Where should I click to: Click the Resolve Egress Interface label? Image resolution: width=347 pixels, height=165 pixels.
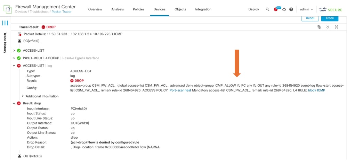[x=81, y=58]
